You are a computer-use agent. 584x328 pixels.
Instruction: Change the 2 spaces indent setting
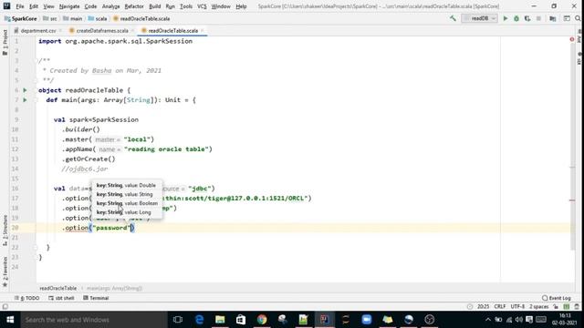(539, 306)
